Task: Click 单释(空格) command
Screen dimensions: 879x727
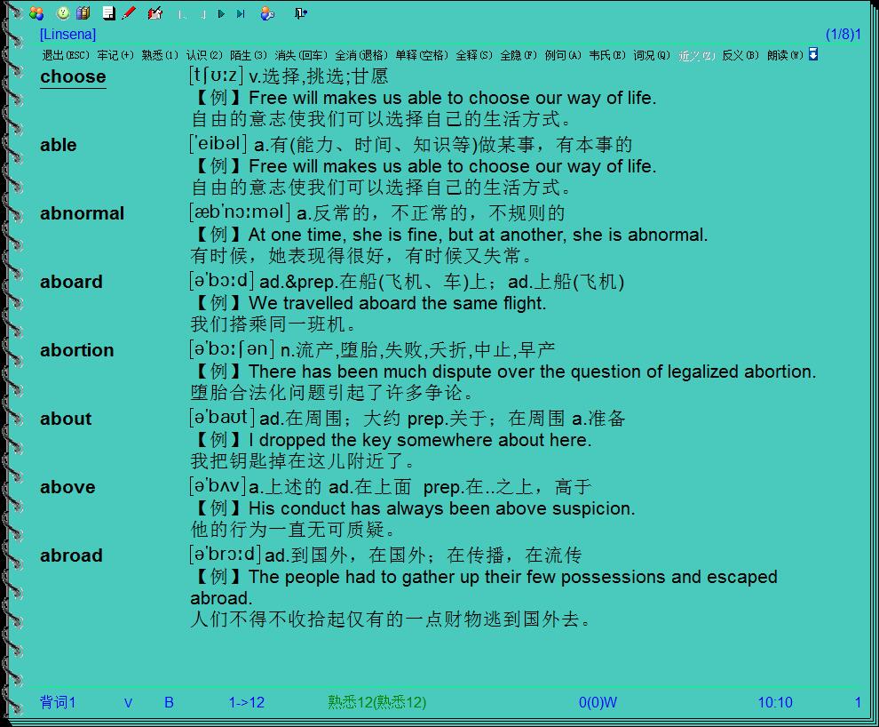Action: coord(422,55)
